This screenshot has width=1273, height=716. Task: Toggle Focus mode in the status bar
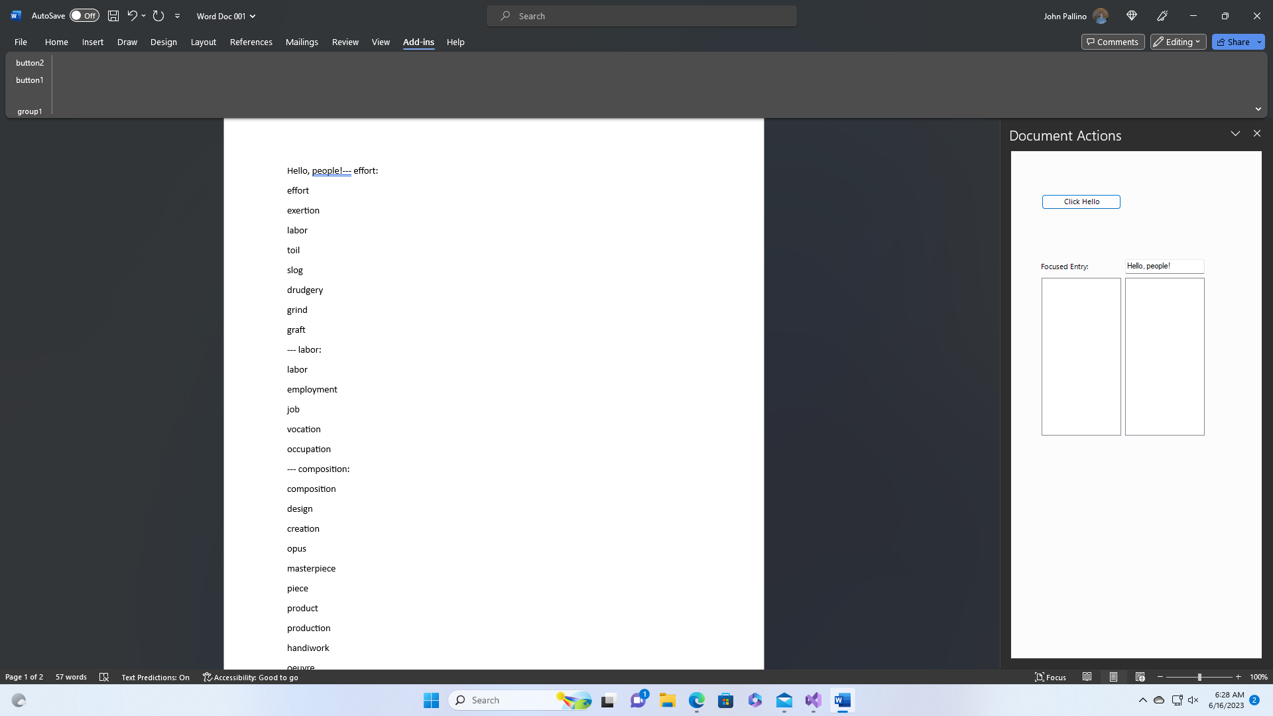[1050, 677]
